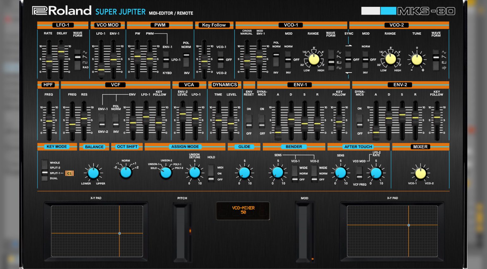Toggle the VCO-1 SYNC switch
This screenshot has width=487, height=269.
point(348,59)
